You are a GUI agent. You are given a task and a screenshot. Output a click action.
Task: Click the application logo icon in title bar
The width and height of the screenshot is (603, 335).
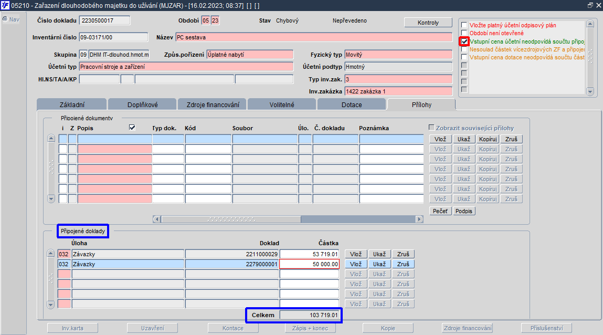click(x=5, y=5)
